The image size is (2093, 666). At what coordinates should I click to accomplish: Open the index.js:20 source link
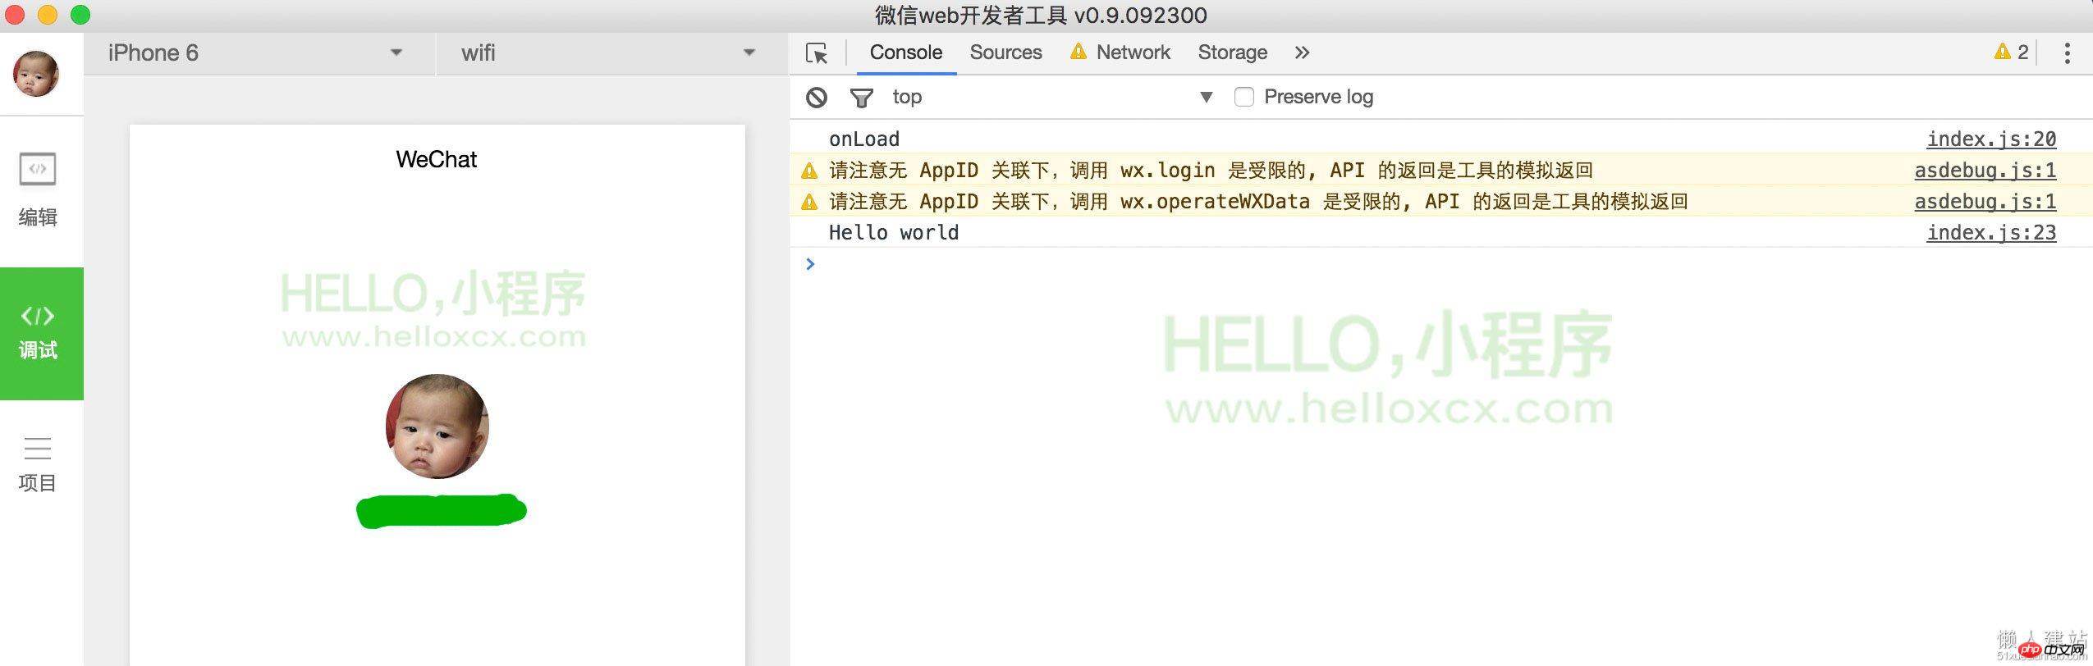pyautogui.click(x=1991, y=139)
